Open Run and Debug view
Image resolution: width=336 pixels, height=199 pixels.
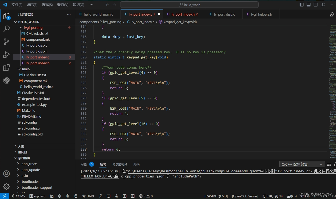click(x=6, y=55)
